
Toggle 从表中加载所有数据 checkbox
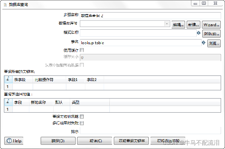coord(82,65)
